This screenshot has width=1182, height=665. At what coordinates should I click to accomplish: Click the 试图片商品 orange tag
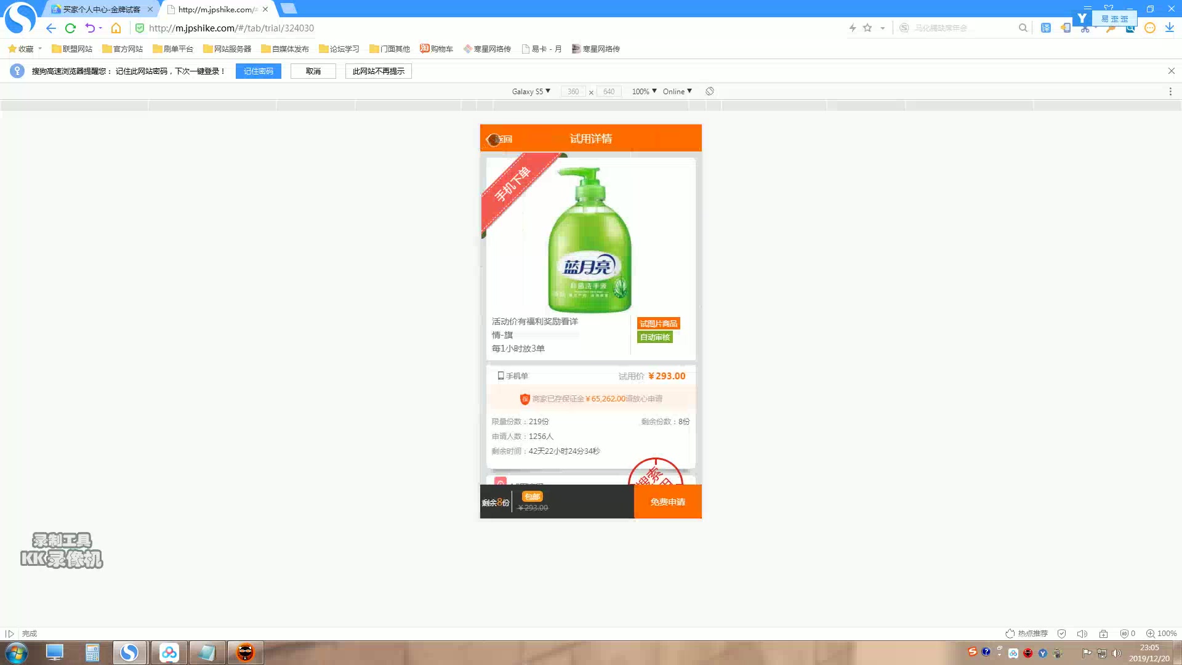[x=658, y=324]
